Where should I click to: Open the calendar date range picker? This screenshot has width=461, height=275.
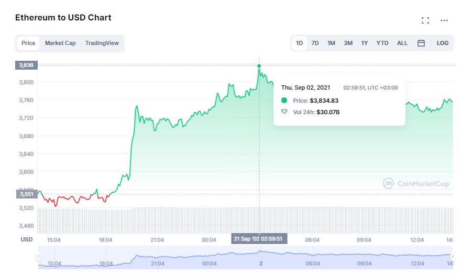click(421, 43)
